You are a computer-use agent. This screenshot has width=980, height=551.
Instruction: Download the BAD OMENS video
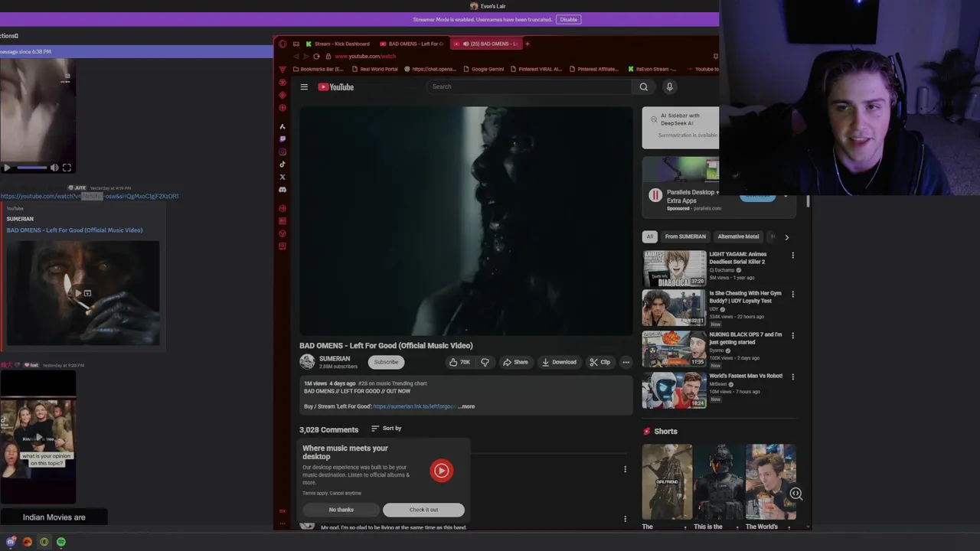[559, 362]
